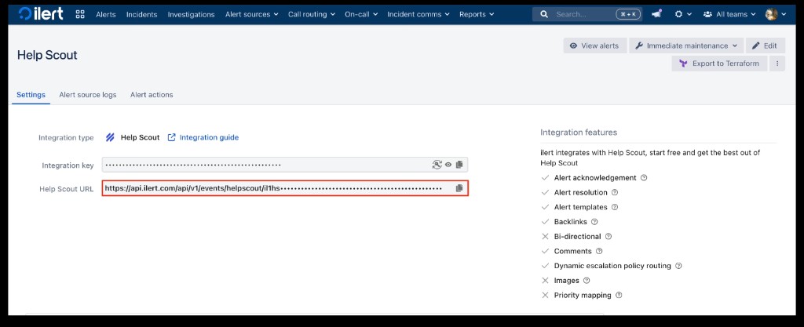The width and height of the screenshot is (804, 327).
Task: Open Incidents in the top navigation
Action: point(141,14)
